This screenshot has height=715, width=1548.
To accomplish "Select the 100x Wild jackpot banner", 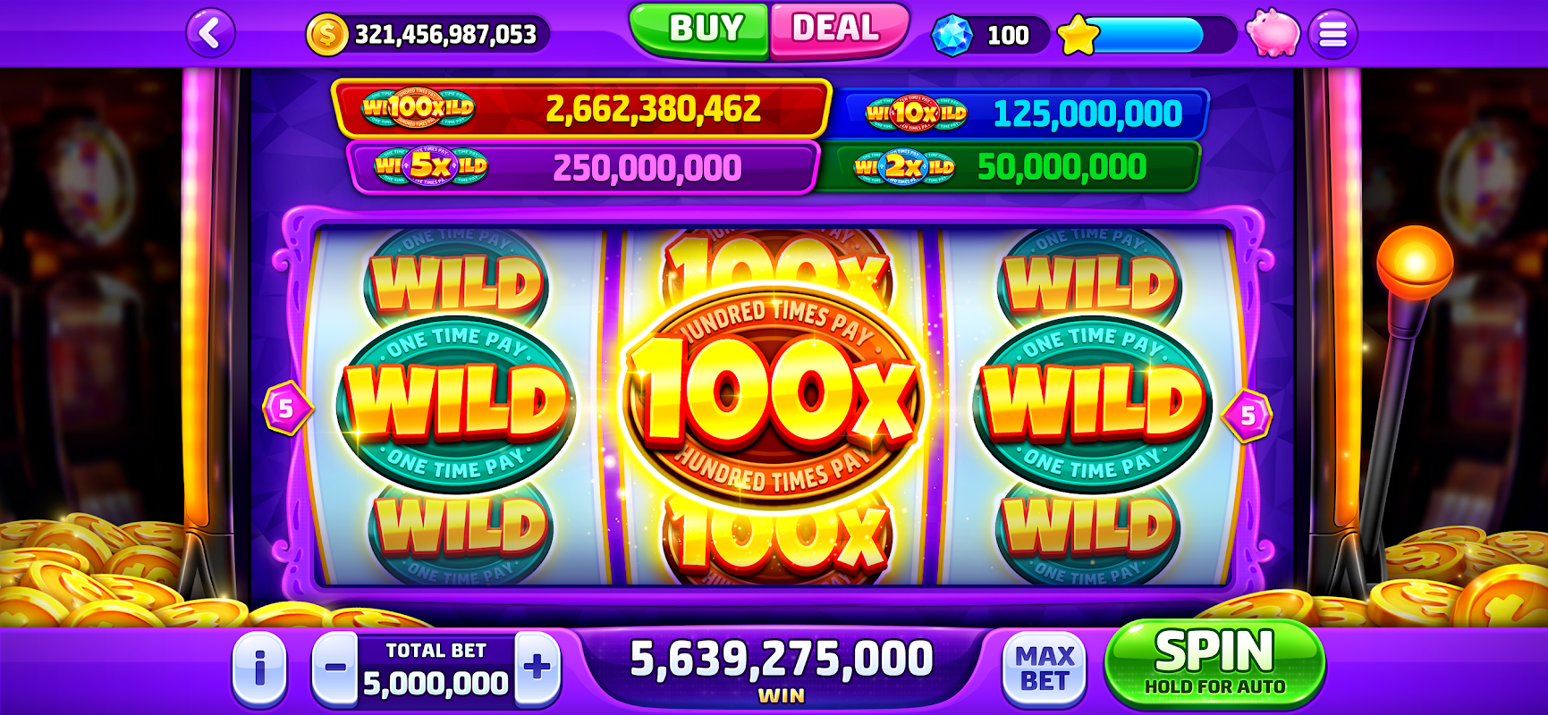I will coord(581,109).
